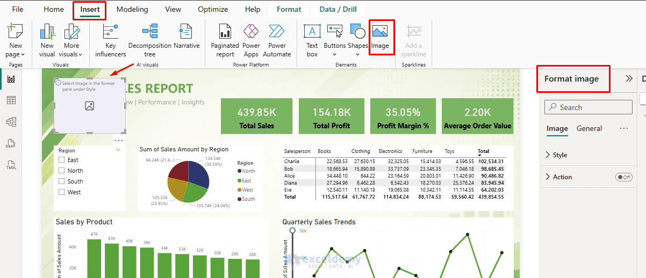Switch to the Home tab
This screenshot has width=646, height=278.
click(x=54, y=9)
